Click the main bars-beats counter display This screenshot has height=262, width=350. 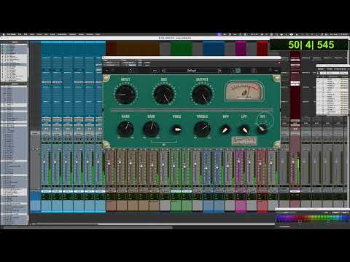click(311, 45)
